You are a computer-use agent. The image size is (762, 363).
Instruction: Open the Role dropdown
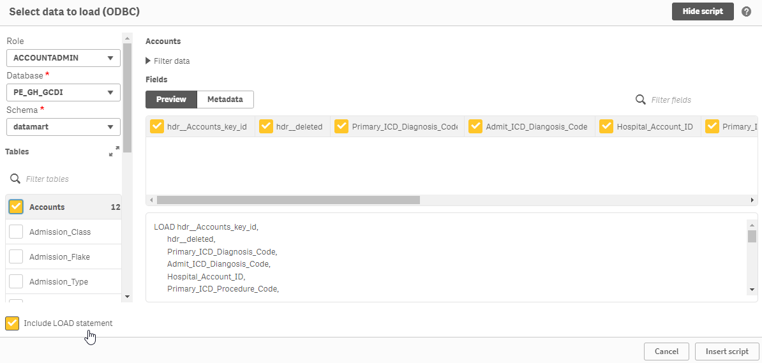pyautogui.click(x=63, y=58)
